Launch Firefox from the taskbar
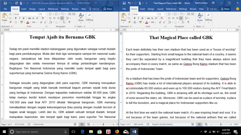The image size is (241, 135). [x=117, y=131]
